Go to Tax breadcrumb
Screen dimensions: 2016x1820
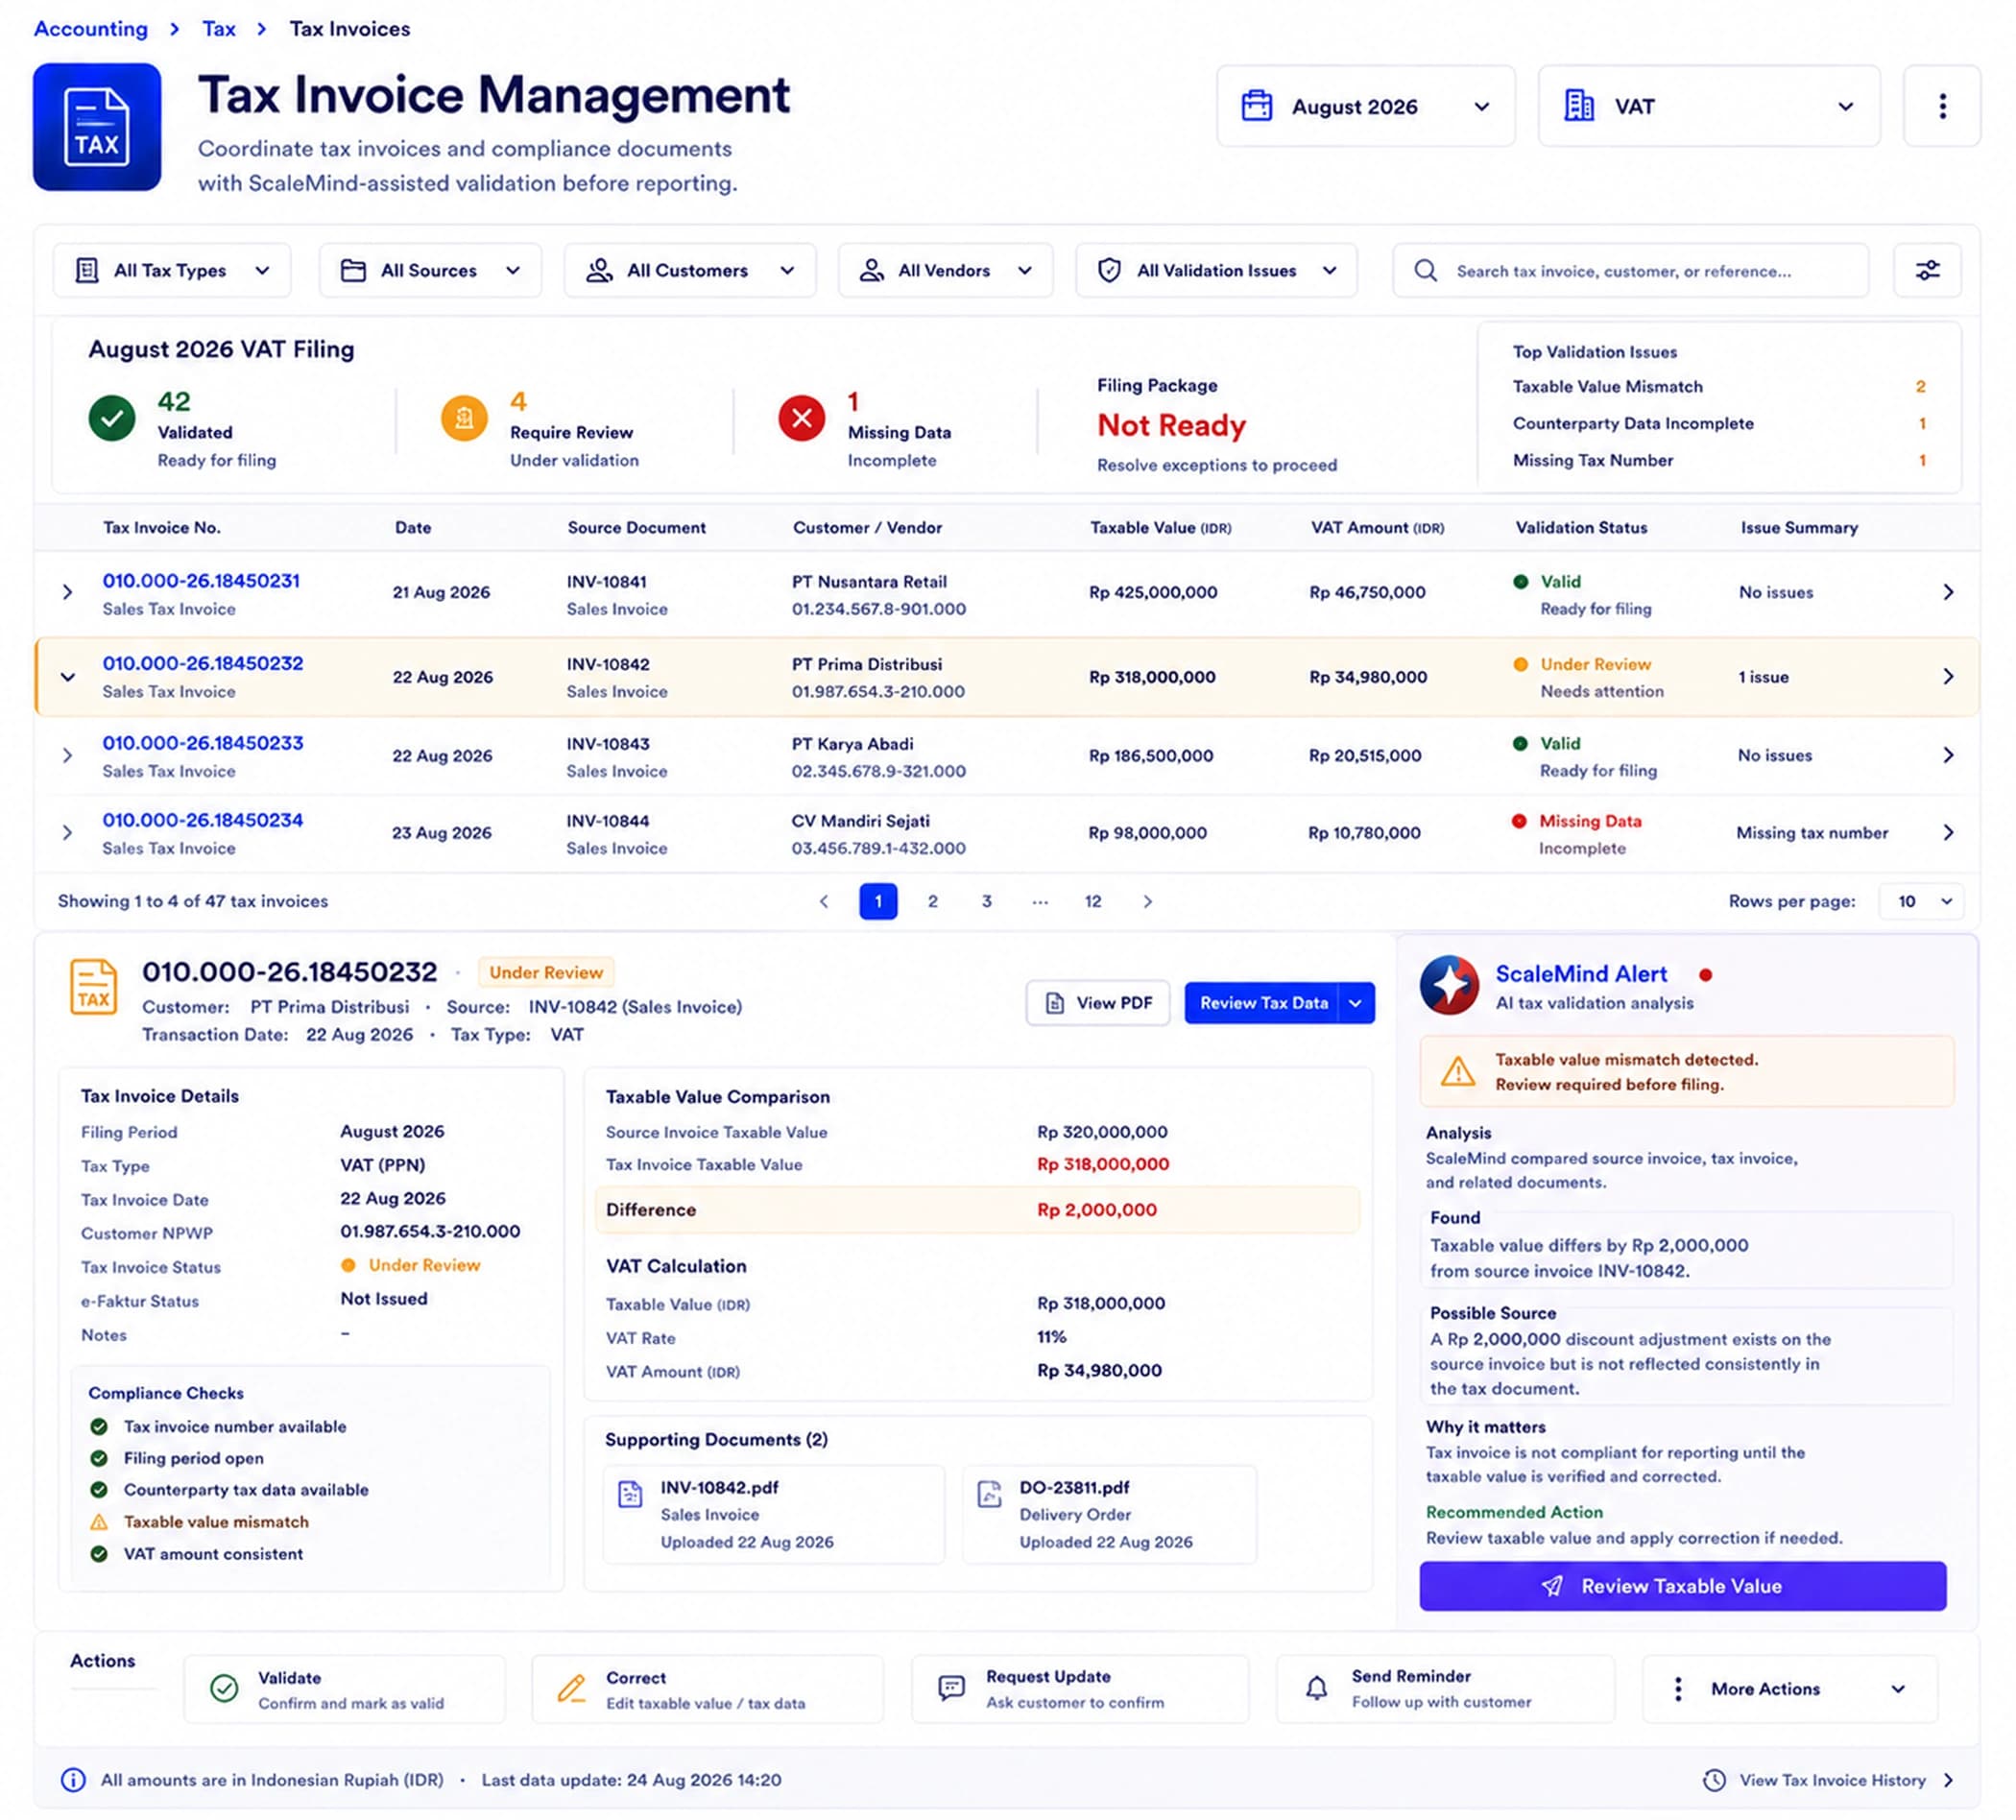tap(219, 28)
